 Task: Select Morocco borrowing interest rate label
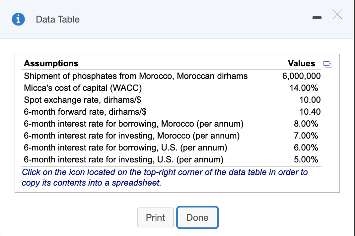tap(134, 124)
